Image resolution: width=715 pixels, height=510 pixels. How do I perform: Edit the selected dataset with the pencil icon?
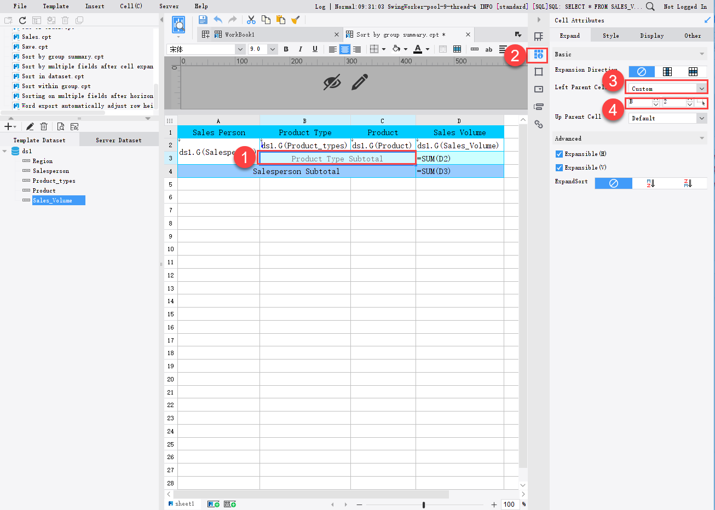[30, 126]
